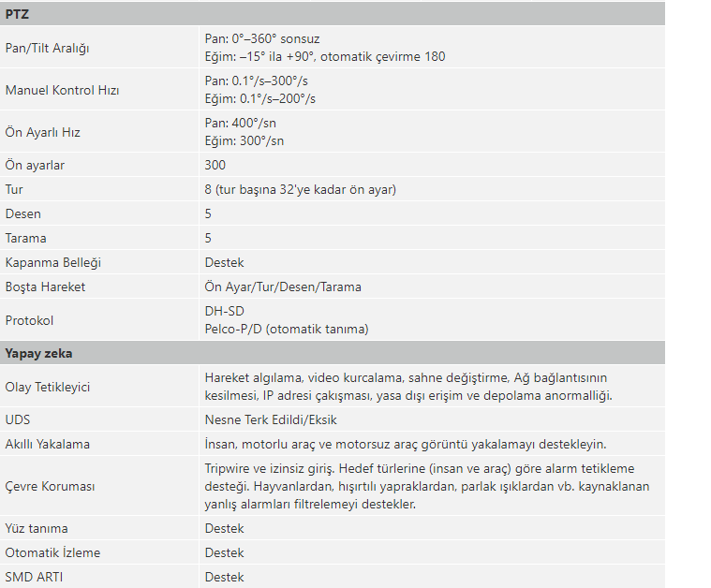The image size is (711, 588).
Task: Click the Ön Ayarlı Hız label
Action: [43, 132]
